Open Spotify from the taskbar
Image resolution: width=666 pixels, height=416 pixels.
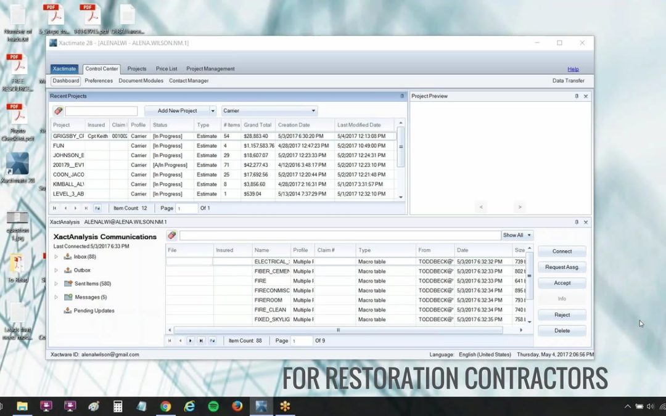point(213,406)
